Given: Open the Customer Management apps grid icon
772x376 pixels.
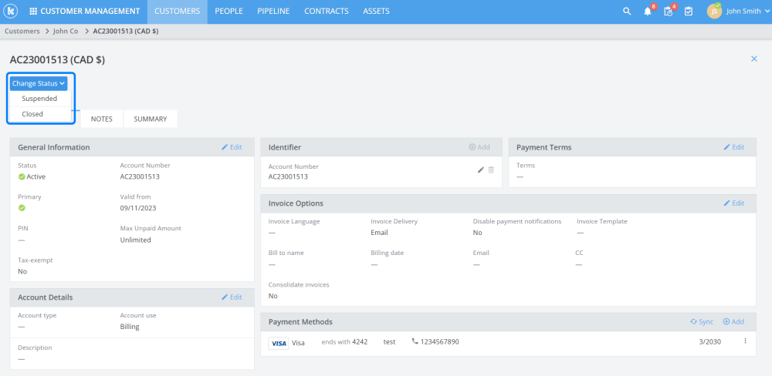Looking at the screenshot, I should pos(33,12).
